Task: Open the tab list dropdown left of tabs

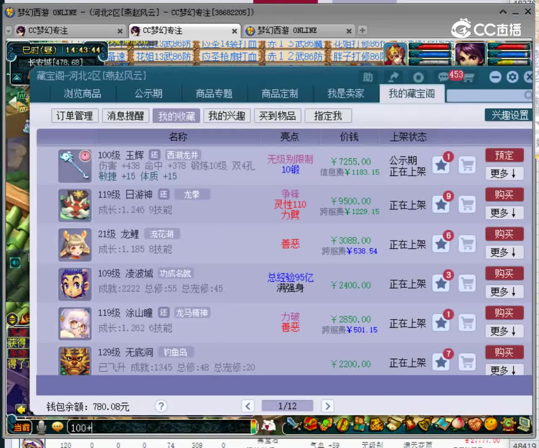Action: 8,31
